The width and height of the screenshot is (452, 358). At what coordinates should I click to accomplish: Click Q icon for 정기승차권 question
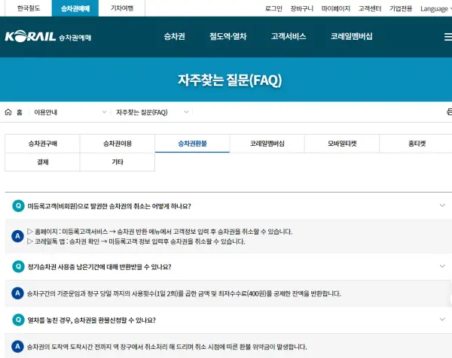pos(18,266)
